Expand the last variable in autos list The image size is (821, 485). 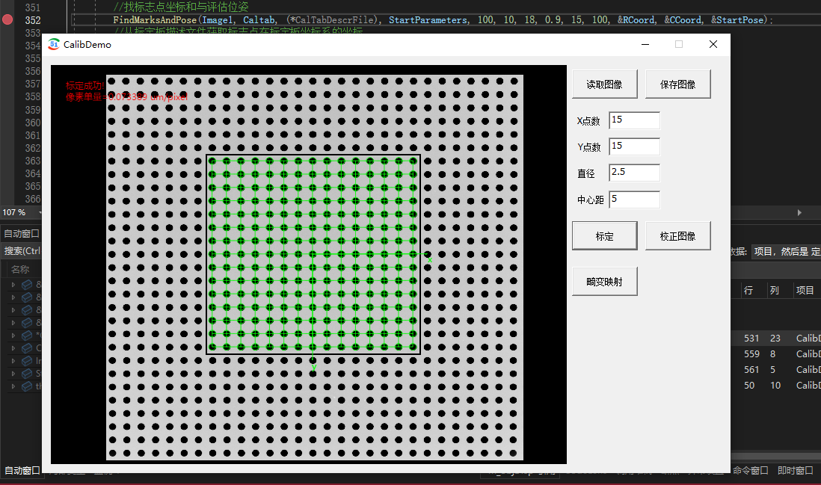[x=13, y=386]
